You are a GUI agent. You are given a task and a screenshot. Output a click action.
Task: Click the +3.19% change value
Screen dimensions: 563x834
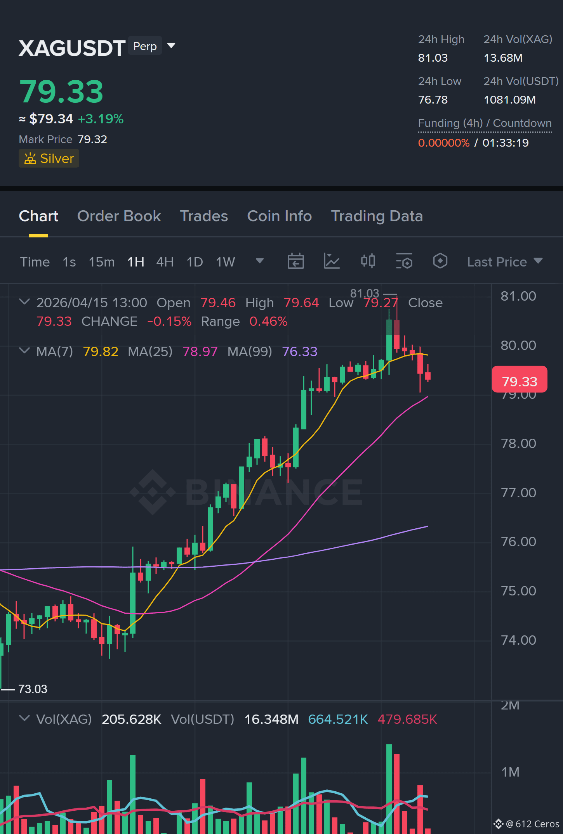(101, 119)
